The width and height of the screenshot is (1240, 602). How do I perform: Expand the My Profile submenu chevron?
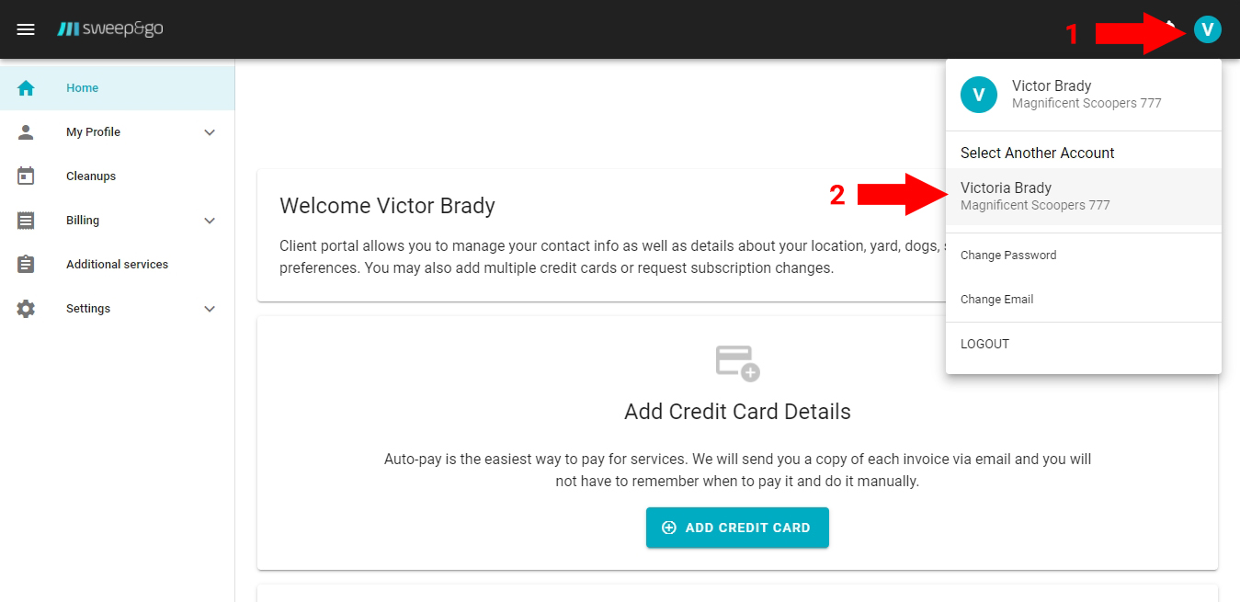210,132
